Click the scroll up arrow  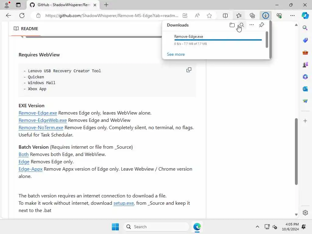tap(296, 25)
